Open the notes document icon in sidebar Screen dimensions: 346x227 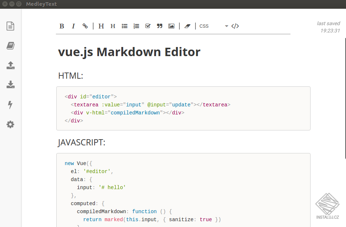(10, 26)
